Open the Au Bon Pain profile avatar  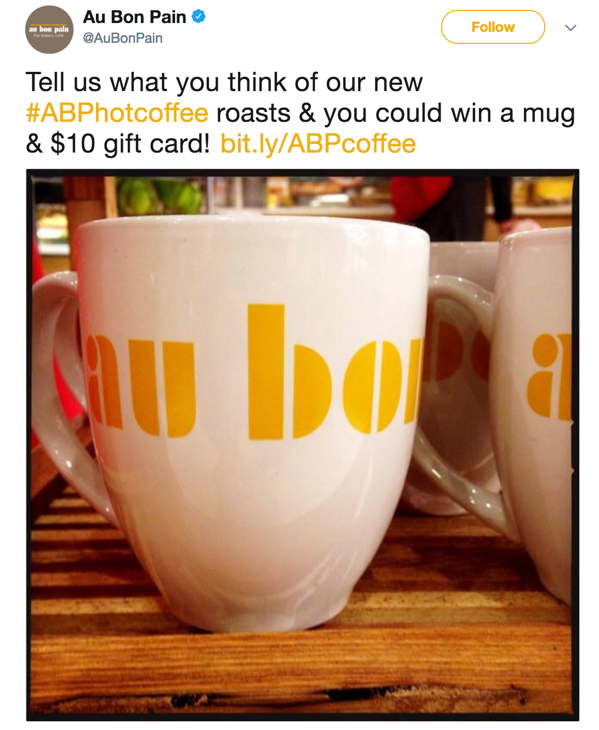pos(49,30)
